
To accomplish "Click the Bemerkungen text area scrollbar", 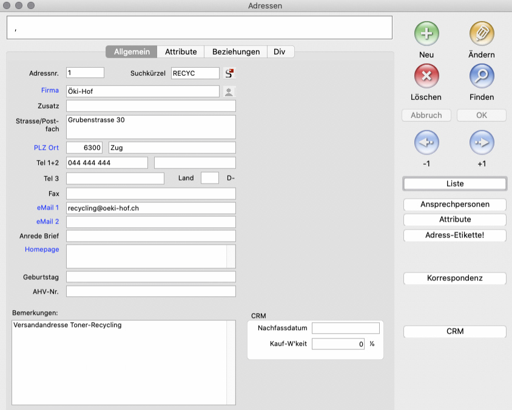I will (231, 362).
